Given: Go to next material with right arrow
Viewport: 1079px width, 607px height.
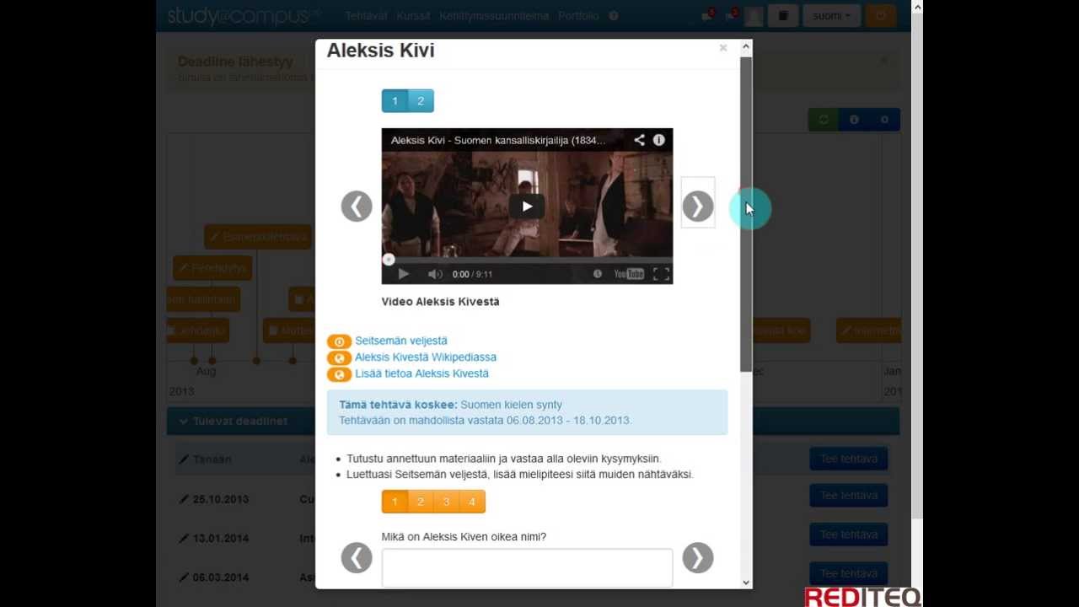Looking at the screenshot, I should pyautogui.click(x=697, y=206).
